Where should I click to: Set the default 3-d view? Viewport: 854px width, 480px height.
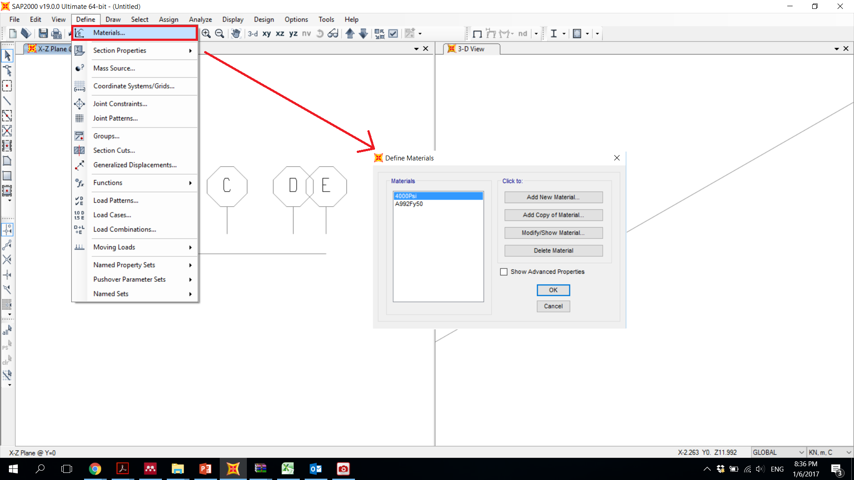click(x=253, y=33)
